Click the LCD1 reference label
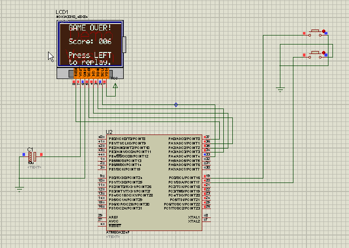Image resolution: width=349 pixels, height=248 pixels. click(x=62, y=12)
